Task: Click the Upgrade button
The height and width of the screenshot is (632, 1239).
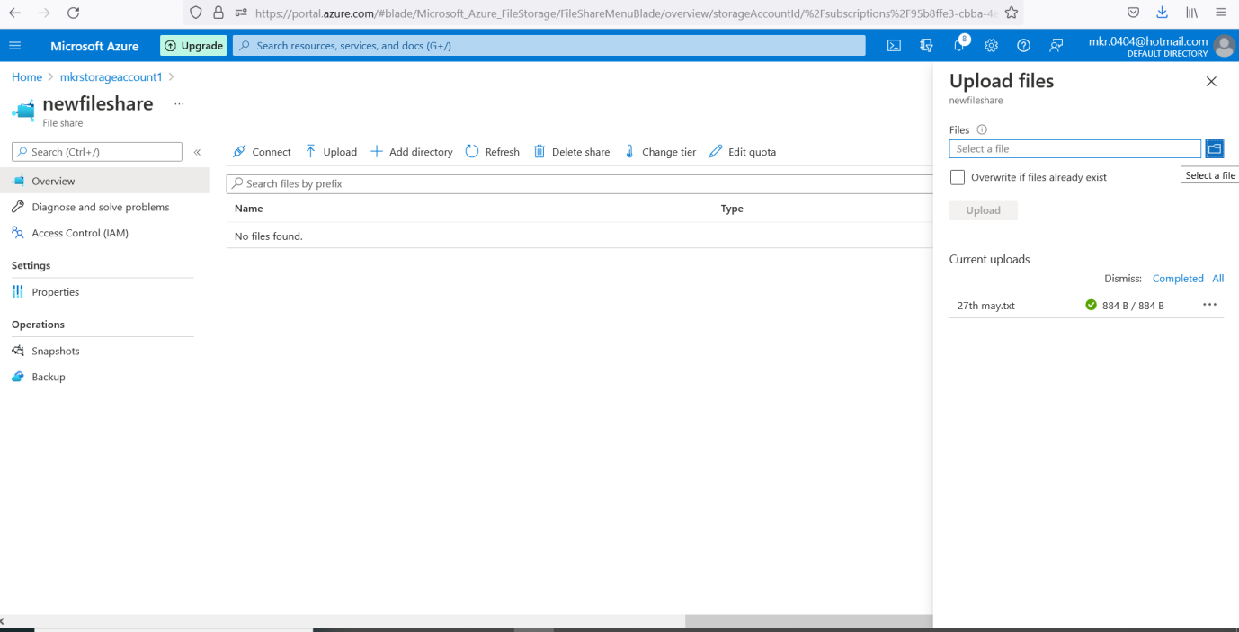Action: [193, 46]
